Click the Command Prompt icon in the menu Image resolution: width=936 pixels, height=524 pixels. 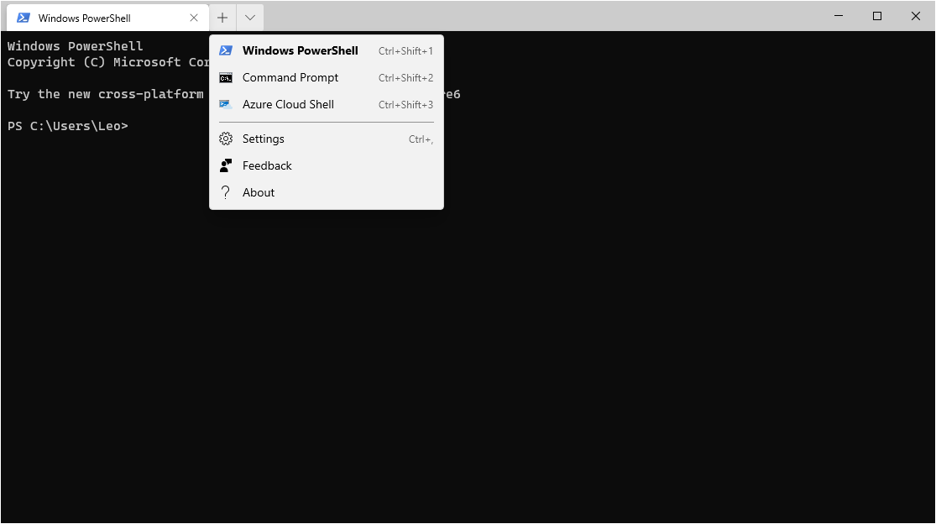click(225, 77)
